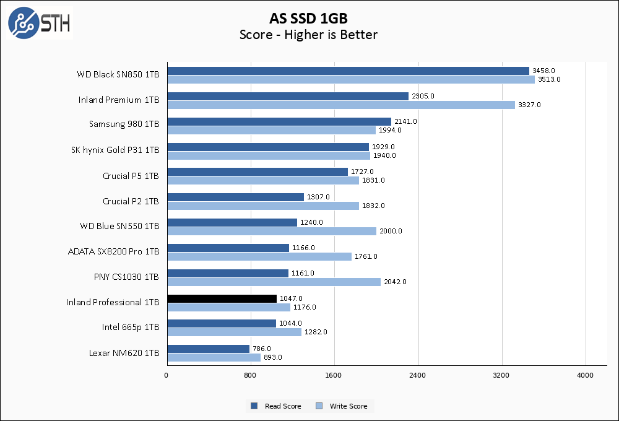Click the value 1282.0
Screen dimensions: 619x421
pyautogui.click(x=316, y=332)
